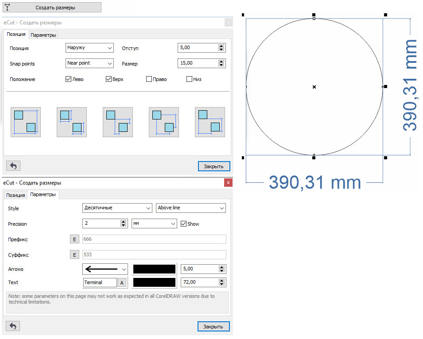Choose the third dimension layout icon
423x339 pixels.
117,122
